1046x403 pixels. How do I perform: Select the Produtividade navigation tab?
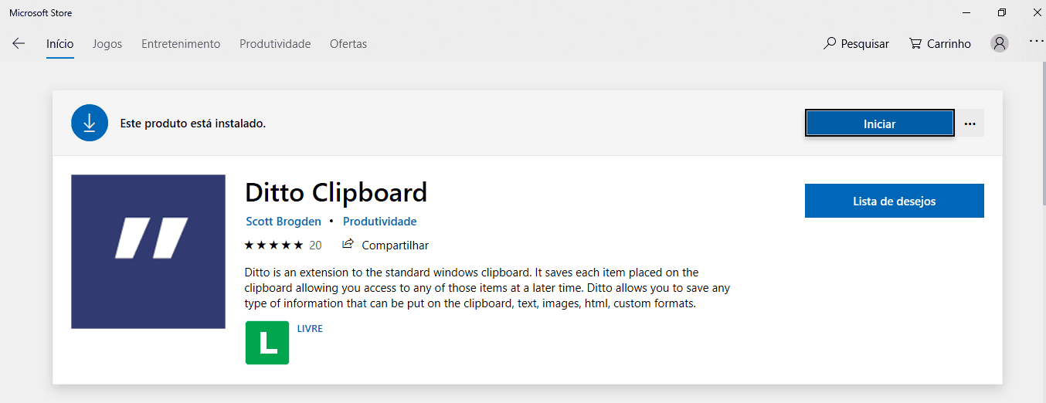275,44
